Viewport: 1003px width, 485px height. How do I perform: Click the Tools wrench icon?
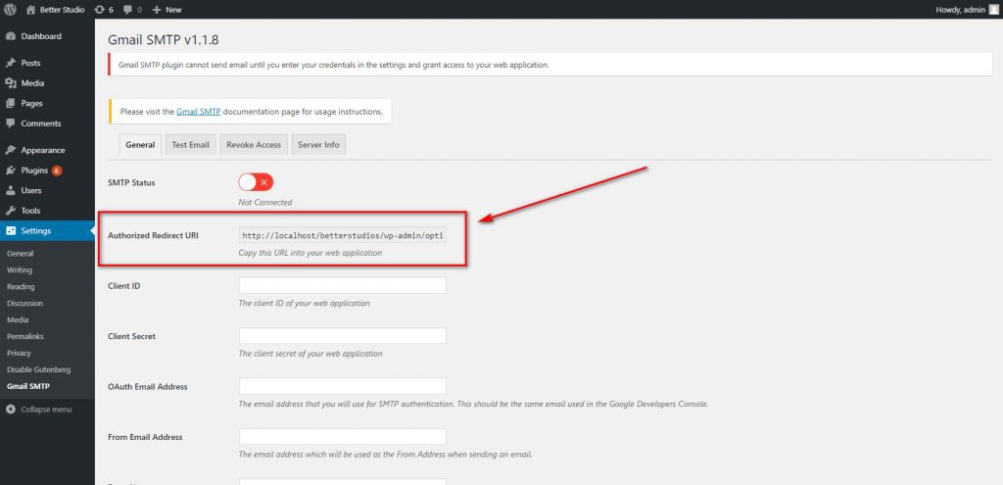coord(10,211)
